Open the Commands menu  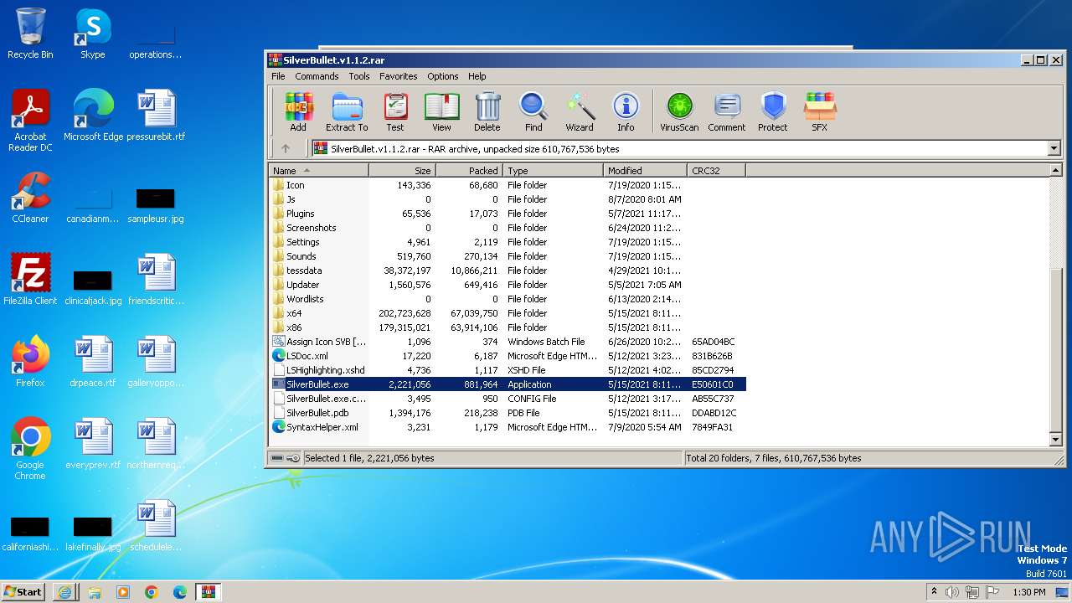pos(316,76)
